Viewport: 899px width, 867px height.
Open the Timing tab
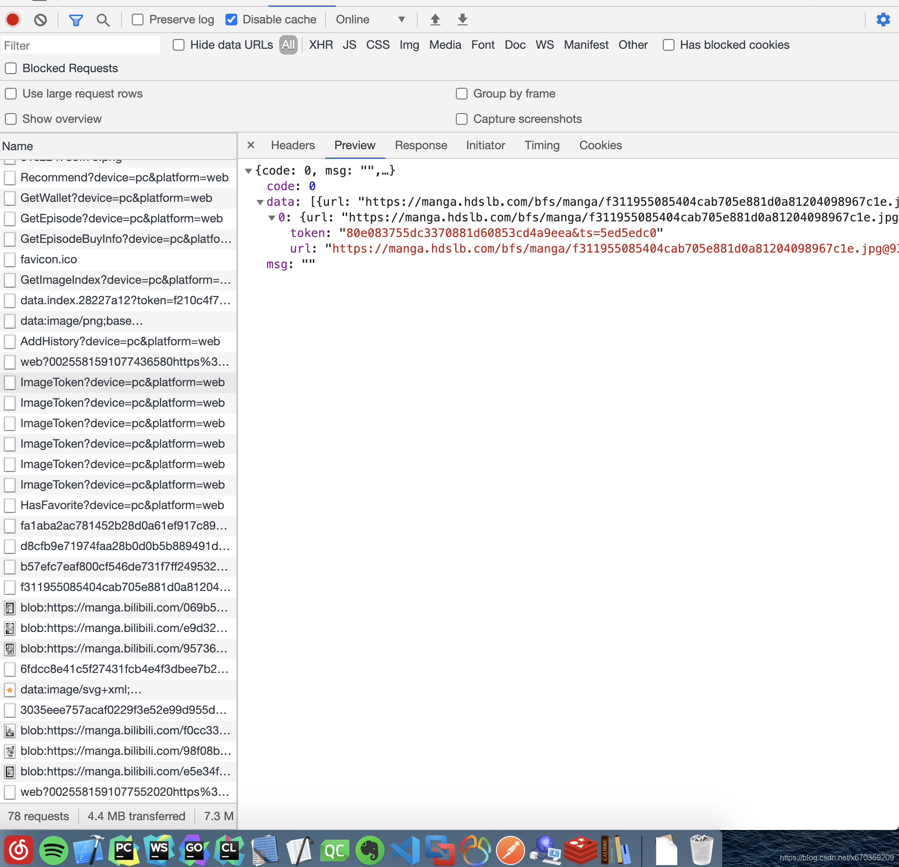click(x=542, y=145)
